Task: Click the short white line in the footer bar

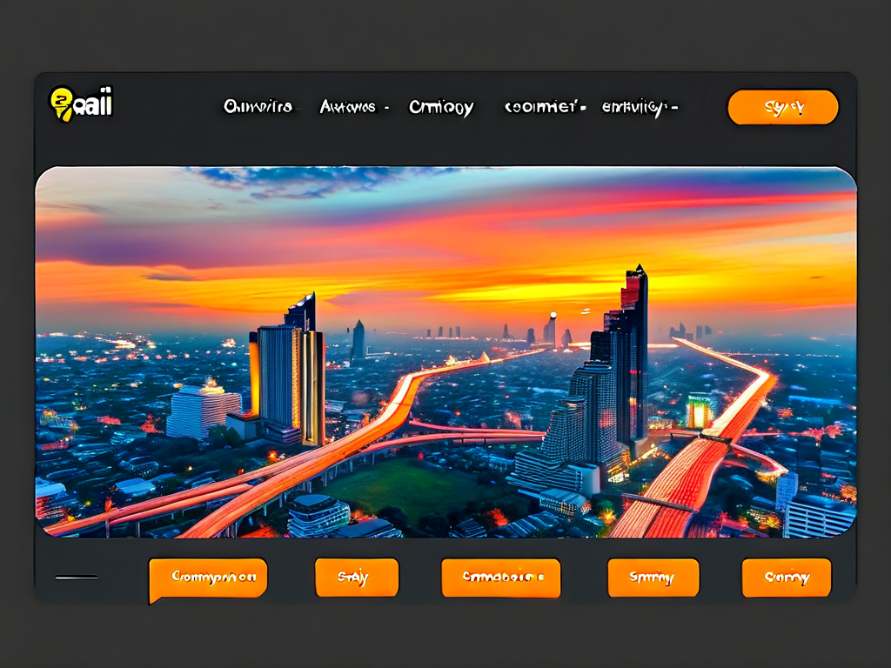Action: (x=77, y=578)
